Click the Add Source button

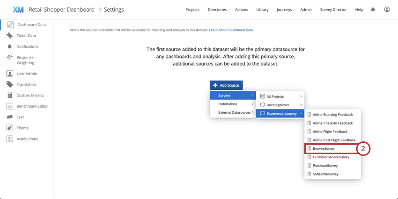(x=226, y=85)
